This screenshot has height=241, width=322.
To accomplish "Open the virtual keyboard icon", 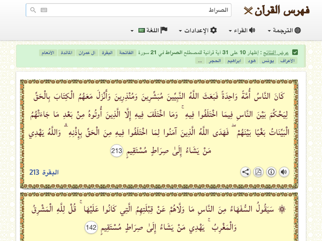I will coord(44,10).
